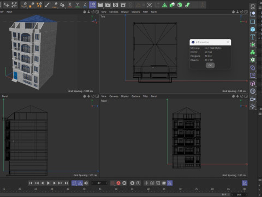The width and height of the screenshot is (262, 197).
Task: Click the current frame field in timeline
Action: click(99, 183)
